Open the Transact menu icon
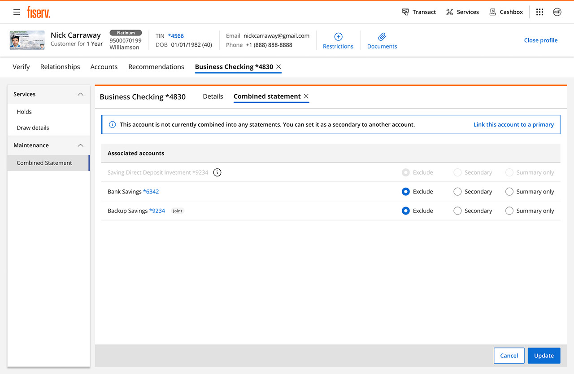This screenshot has width=574, height=374. 405,12
